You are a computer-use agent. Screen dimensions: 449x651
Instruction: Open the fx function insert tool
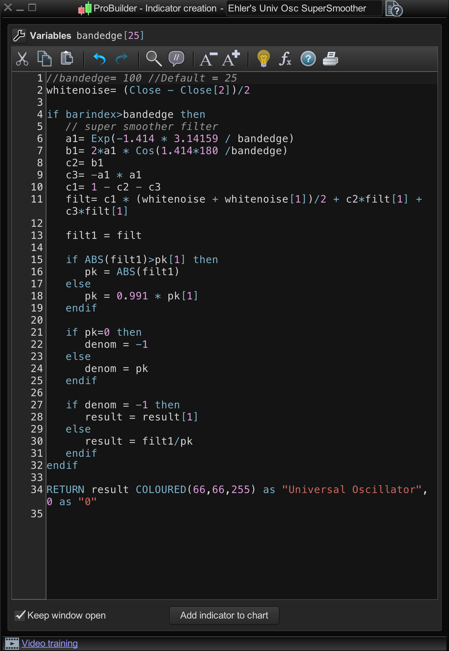(285, 59)
